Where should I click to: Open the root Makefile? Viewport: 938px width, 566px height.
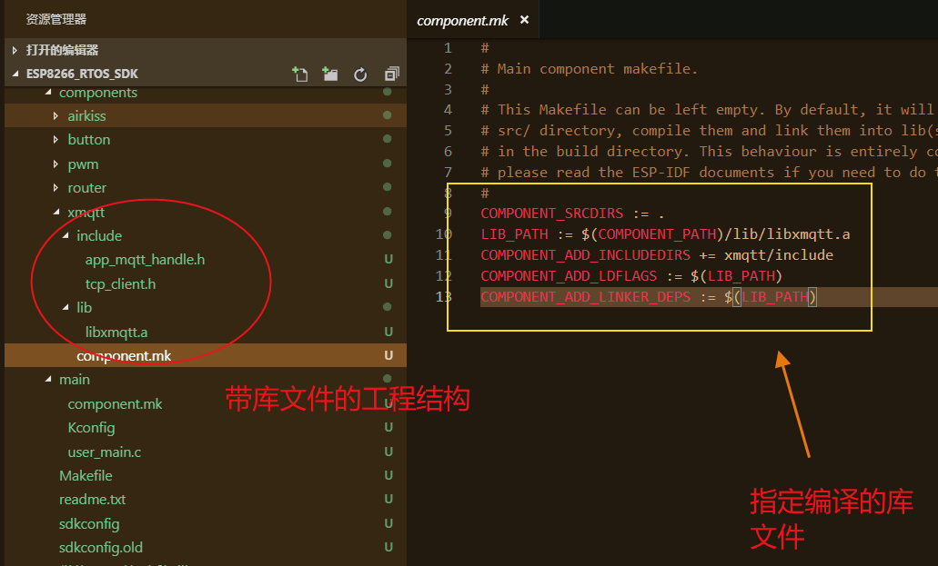pyautogui.click(x=86, y=476)
